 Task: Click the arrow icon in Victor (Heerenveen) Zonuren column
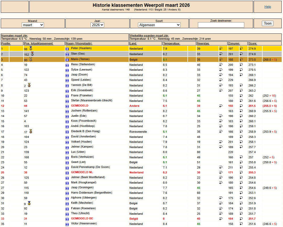coord(241,224)
